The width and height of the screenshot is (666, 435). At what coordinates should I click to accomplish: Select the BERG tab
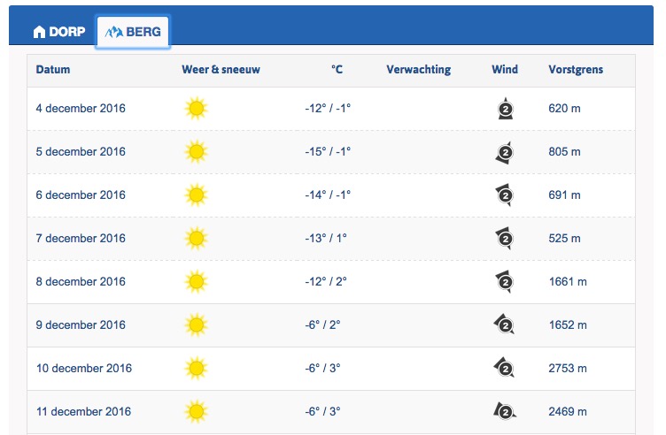coord(133,32)
